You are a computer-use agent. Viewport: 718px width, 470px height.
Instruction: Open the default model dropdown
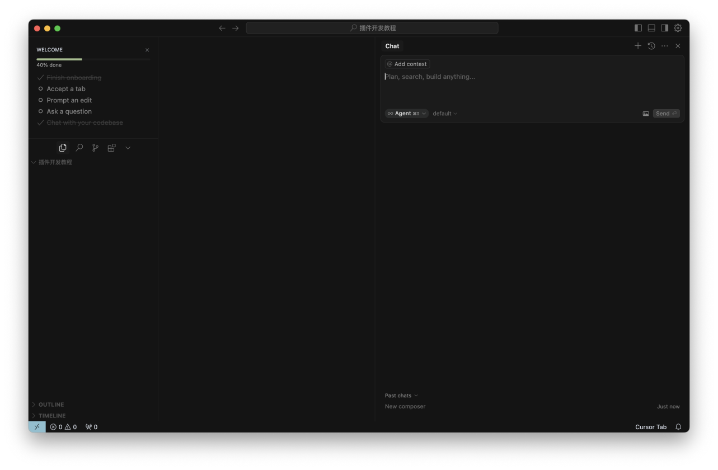pyautogui.click(x=445, y=114)
